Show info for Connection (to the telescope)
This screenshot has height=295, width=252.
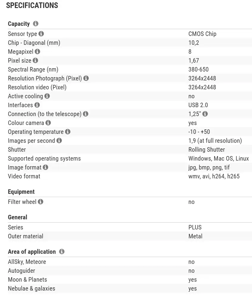coord(86,114)
